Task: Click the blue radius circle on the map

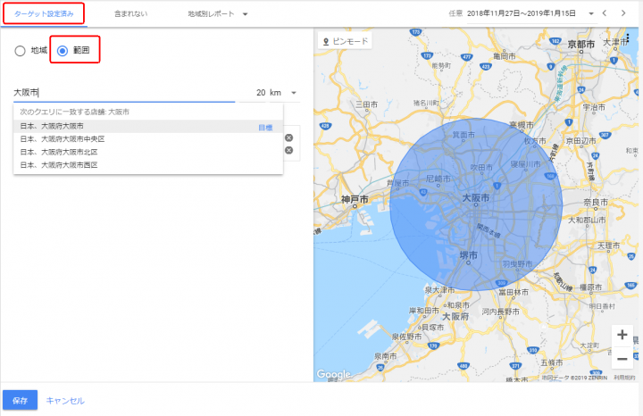Action: coord(476,204)
